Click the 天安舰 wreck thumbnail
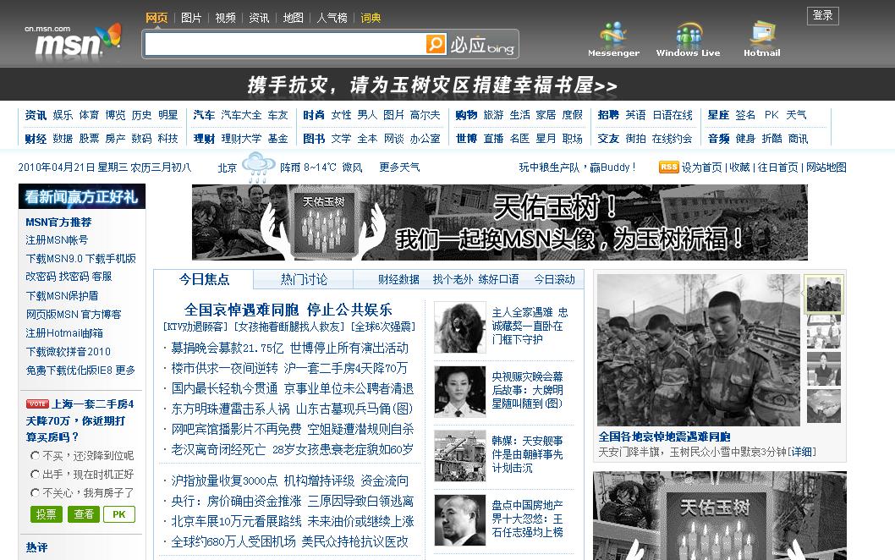 [459, 456]
